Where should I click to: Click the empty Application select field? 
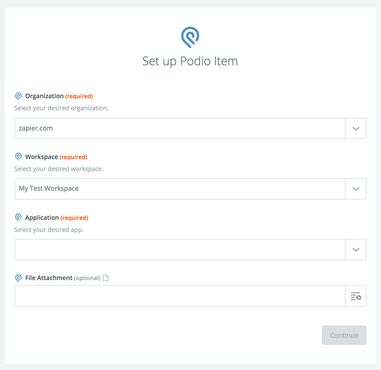180,250
